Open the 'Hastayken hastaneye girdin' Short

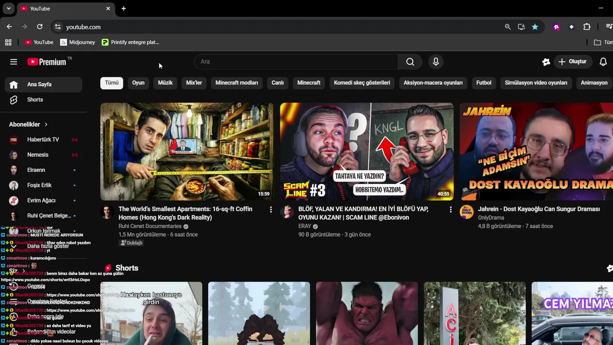pos(151,313)
